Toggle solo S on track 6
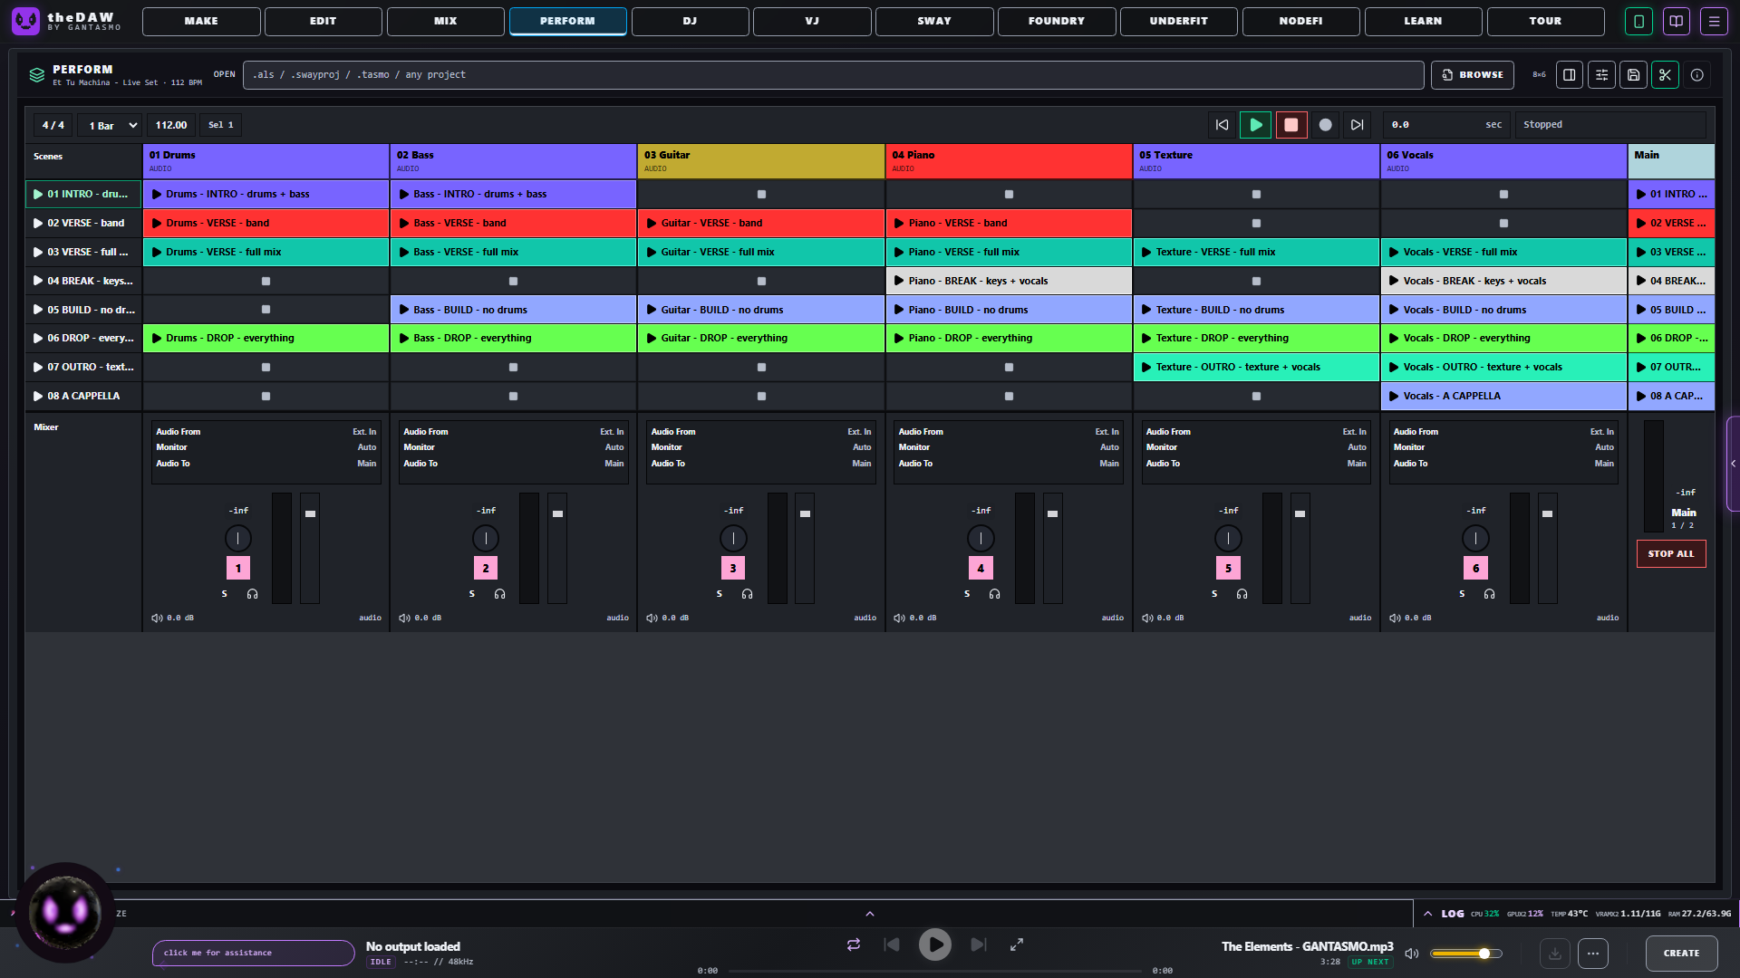1740x978 pixels. coord(1462,594)
